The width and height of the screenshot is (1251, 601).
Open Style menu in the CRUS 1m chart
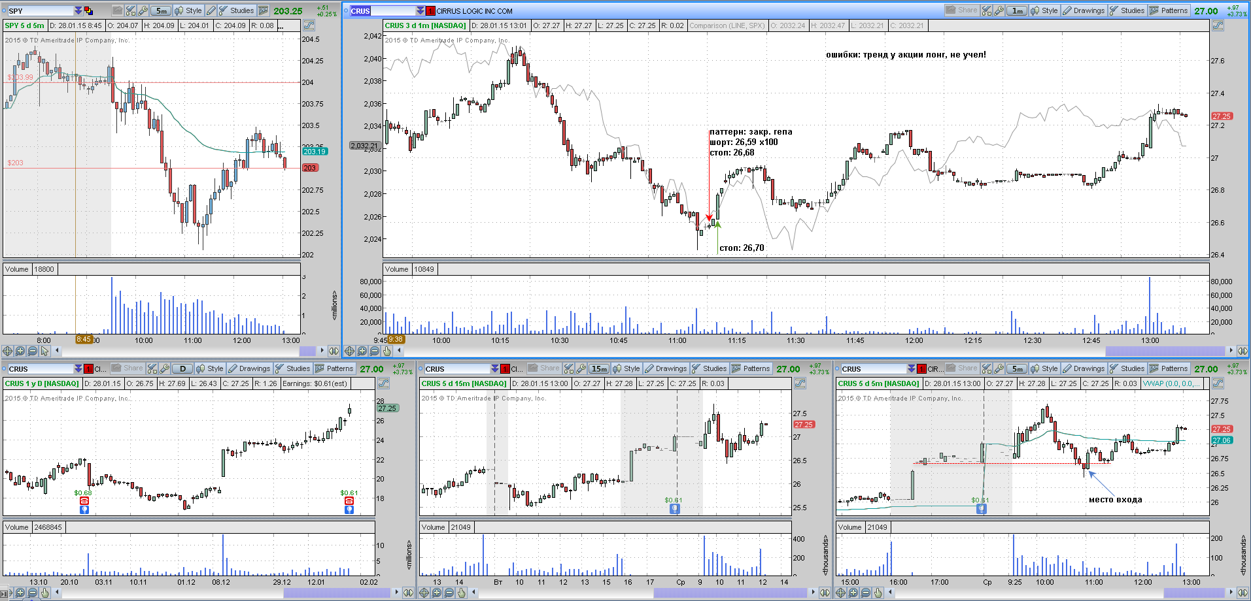(1044, 10)
